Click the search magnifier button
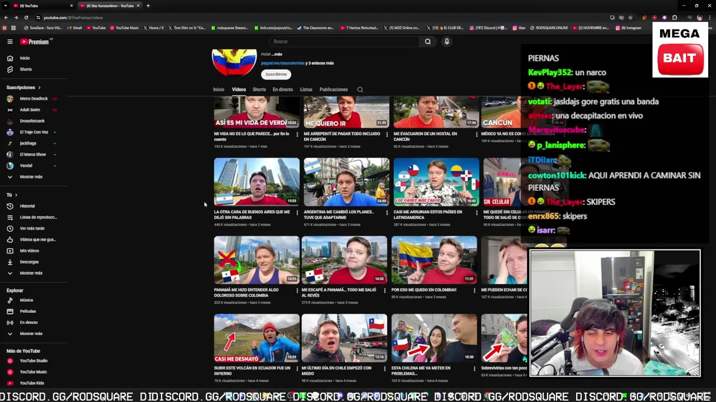Screen dimensions: 716x402 pyautogui.click(x=427, y=41)
